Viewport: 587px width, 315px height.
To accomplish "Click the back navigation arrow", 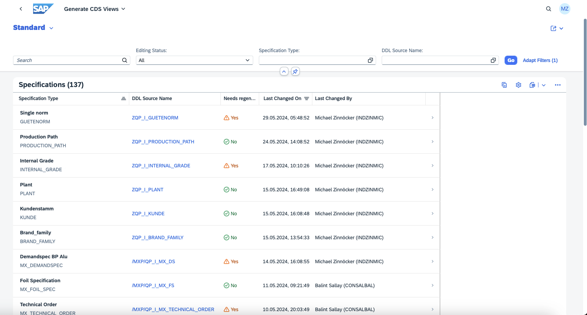I will 21,9.
